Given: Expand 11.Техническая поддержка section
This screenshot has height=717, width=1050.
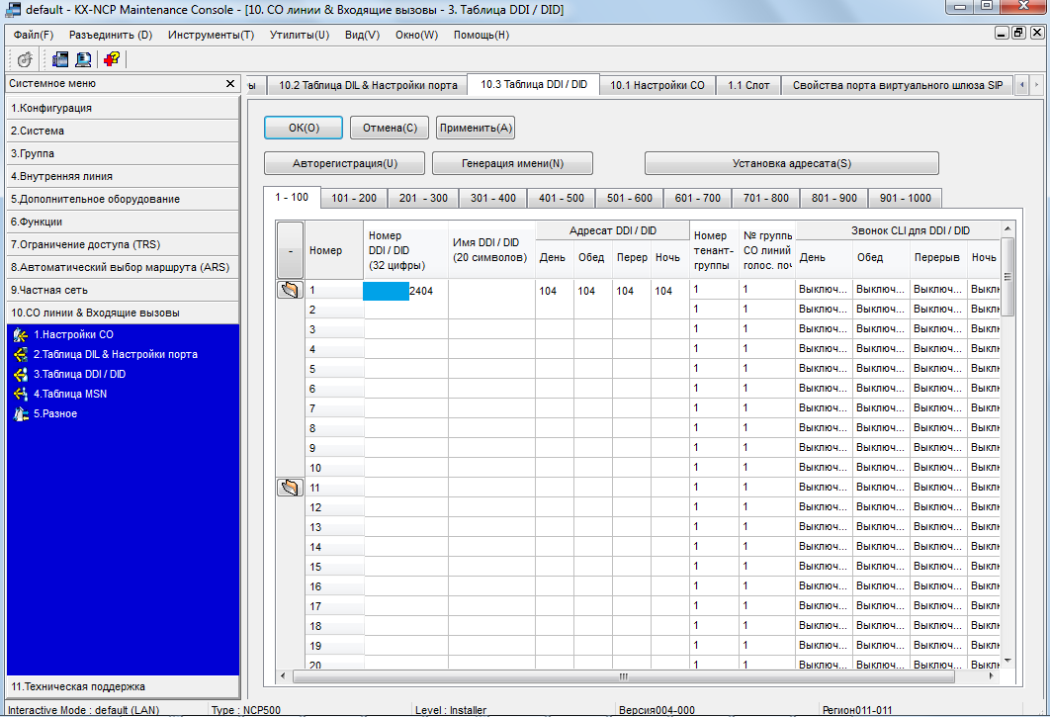Looking at the screenshot, I should 121,685.
